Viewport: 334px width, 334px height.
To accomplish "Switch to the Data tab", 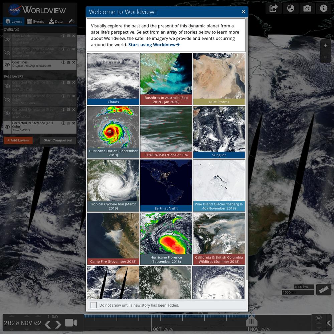I will coord(56,21).
